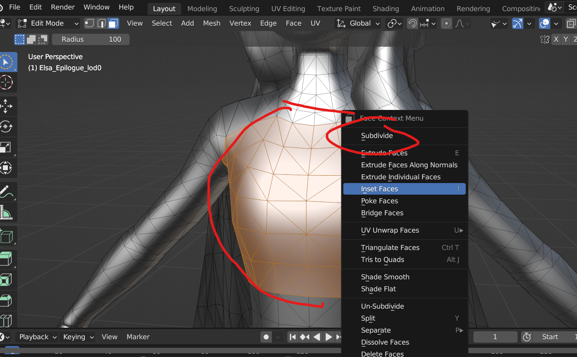This screenshot has height=357, width=577.
Task: Toggle use preview range clock icon
Action: coord(527,337)
